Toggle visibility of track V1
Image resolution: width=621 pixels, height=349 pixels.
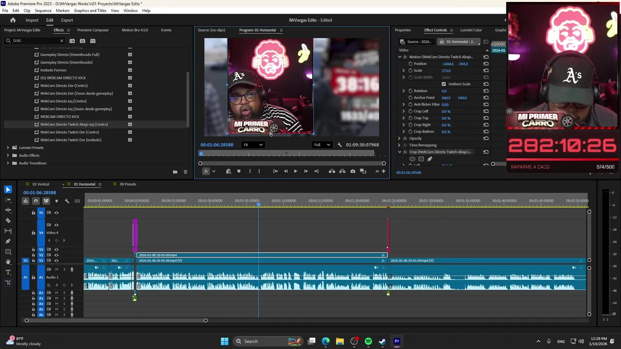coord(56,261)
